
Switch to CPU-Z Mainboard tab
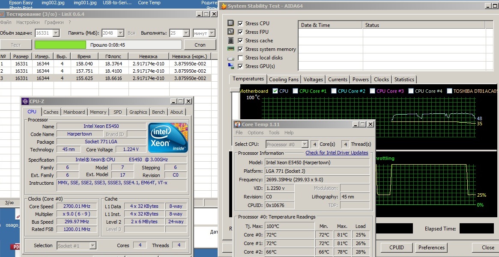pos(74,112)
